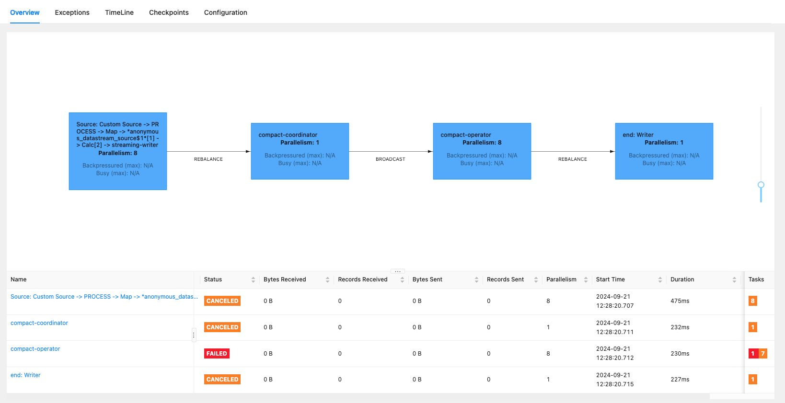Sort by Duration column arrows
Screen dimensions: 785x403
click(734, 280)
